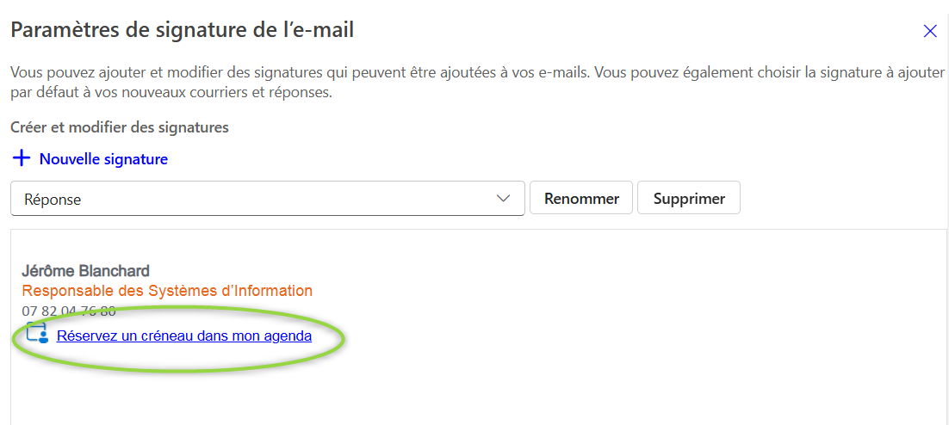949x425 pixels.
Task: Open the Réponse signature selector
Action: click(x=267, y=199)
